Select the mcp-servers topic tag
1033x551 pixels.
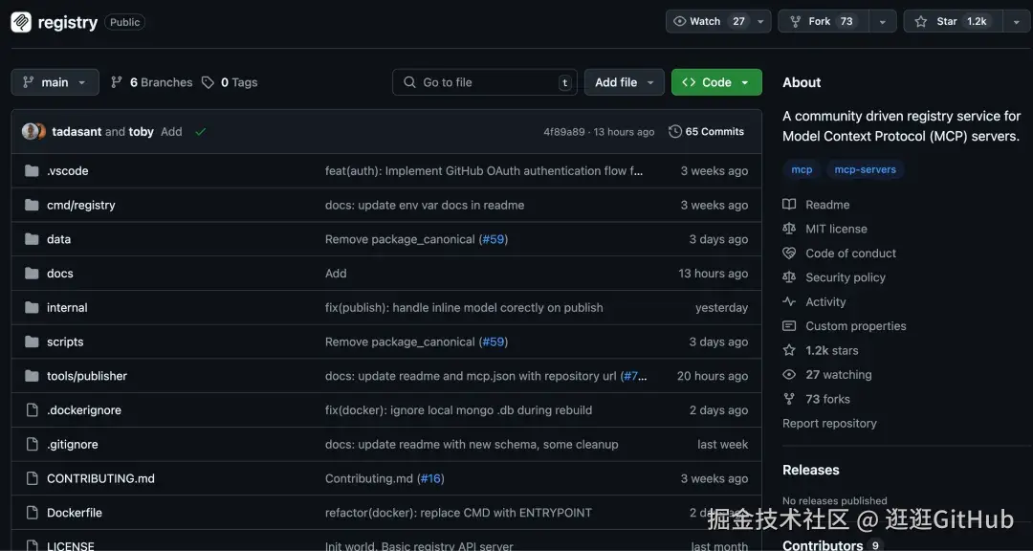[x=865, y=168]
